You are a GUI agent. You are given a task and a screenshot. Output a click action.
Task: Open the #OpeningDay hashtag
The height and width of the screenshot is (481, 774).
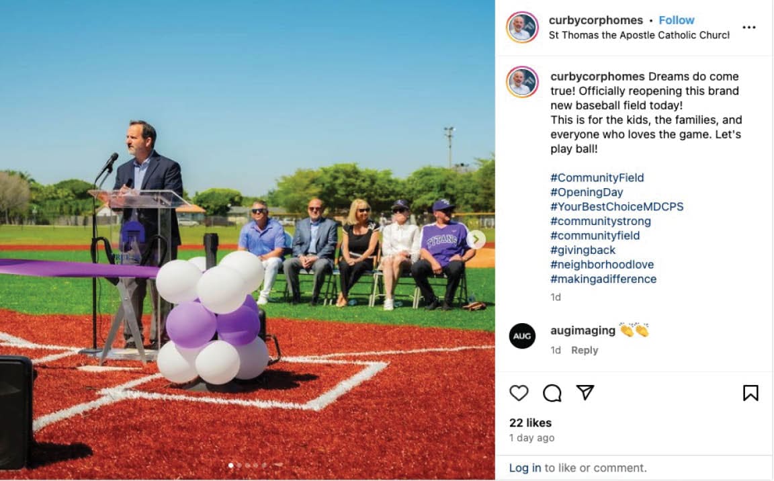coord(587,192)
